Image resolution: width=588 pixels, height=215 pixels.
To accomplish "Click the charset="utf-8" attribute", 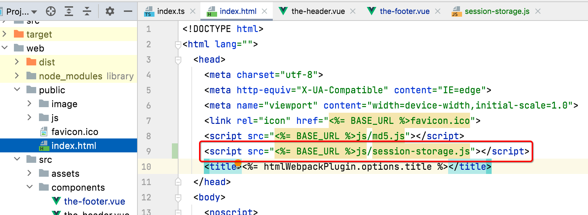I will pos(277,75).
